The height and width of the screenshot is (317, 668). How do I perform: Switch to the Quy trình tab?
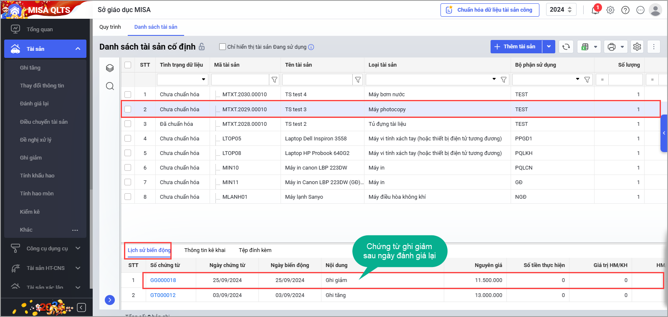[x=110, y=27]
